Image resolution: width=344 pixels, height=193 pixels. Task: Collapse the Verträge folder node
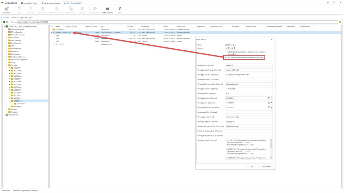coord(7,65)
